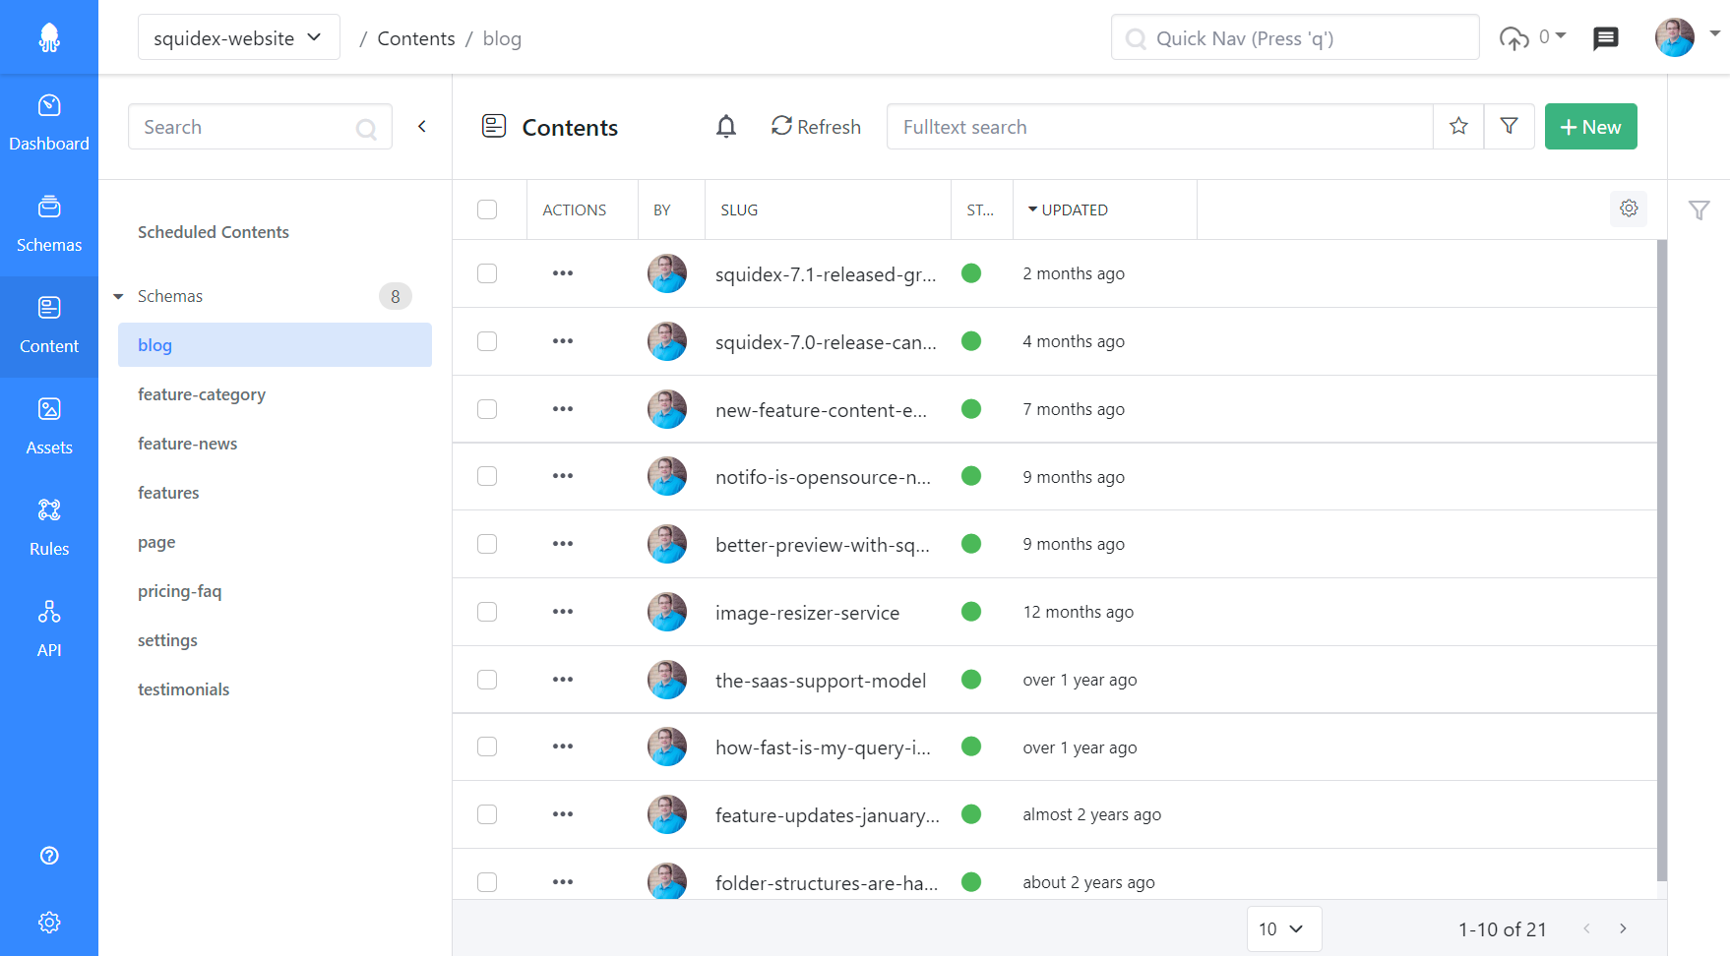Viewport: 1730px width, 956px height.
Task: Open the Content section
Action: pos(49,327)
